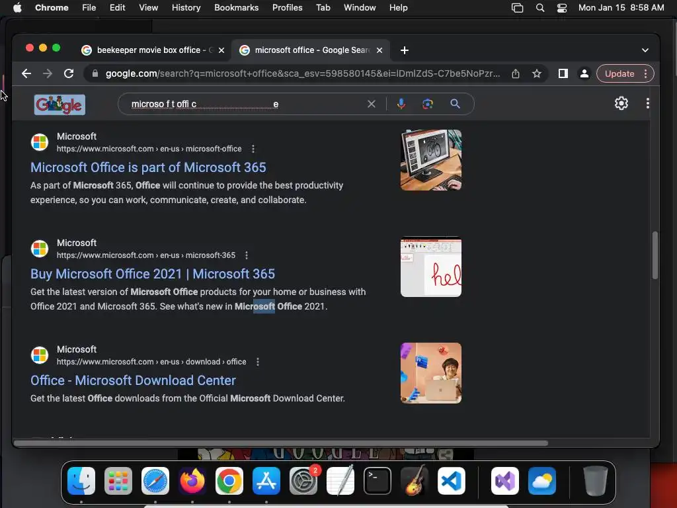
Task: Open the Bookmarks menu
Action: tap(237, 8)
